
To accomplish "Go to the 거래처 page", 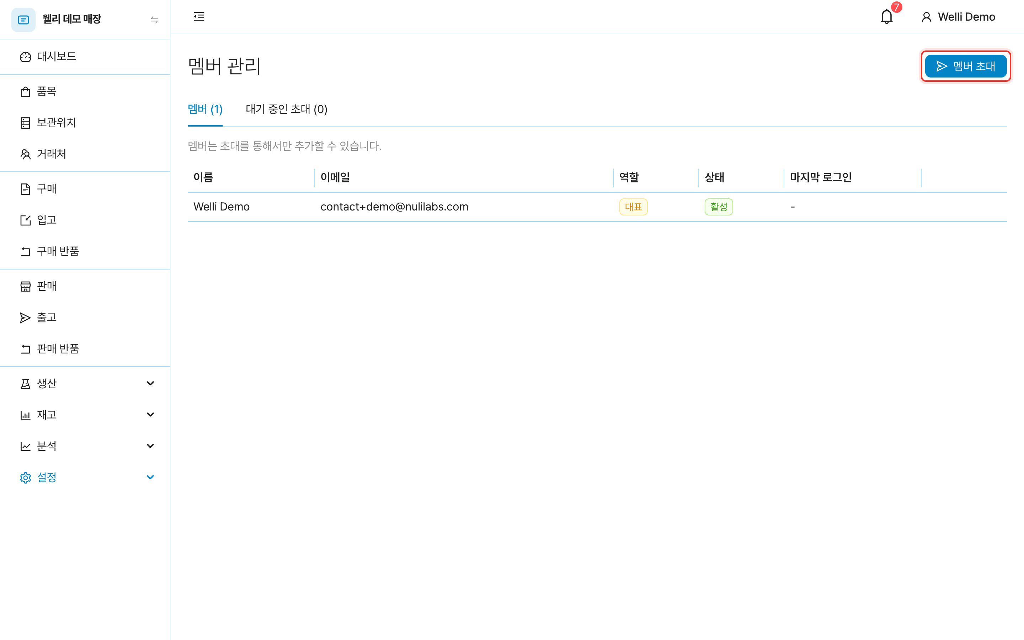I will [85, 154].
